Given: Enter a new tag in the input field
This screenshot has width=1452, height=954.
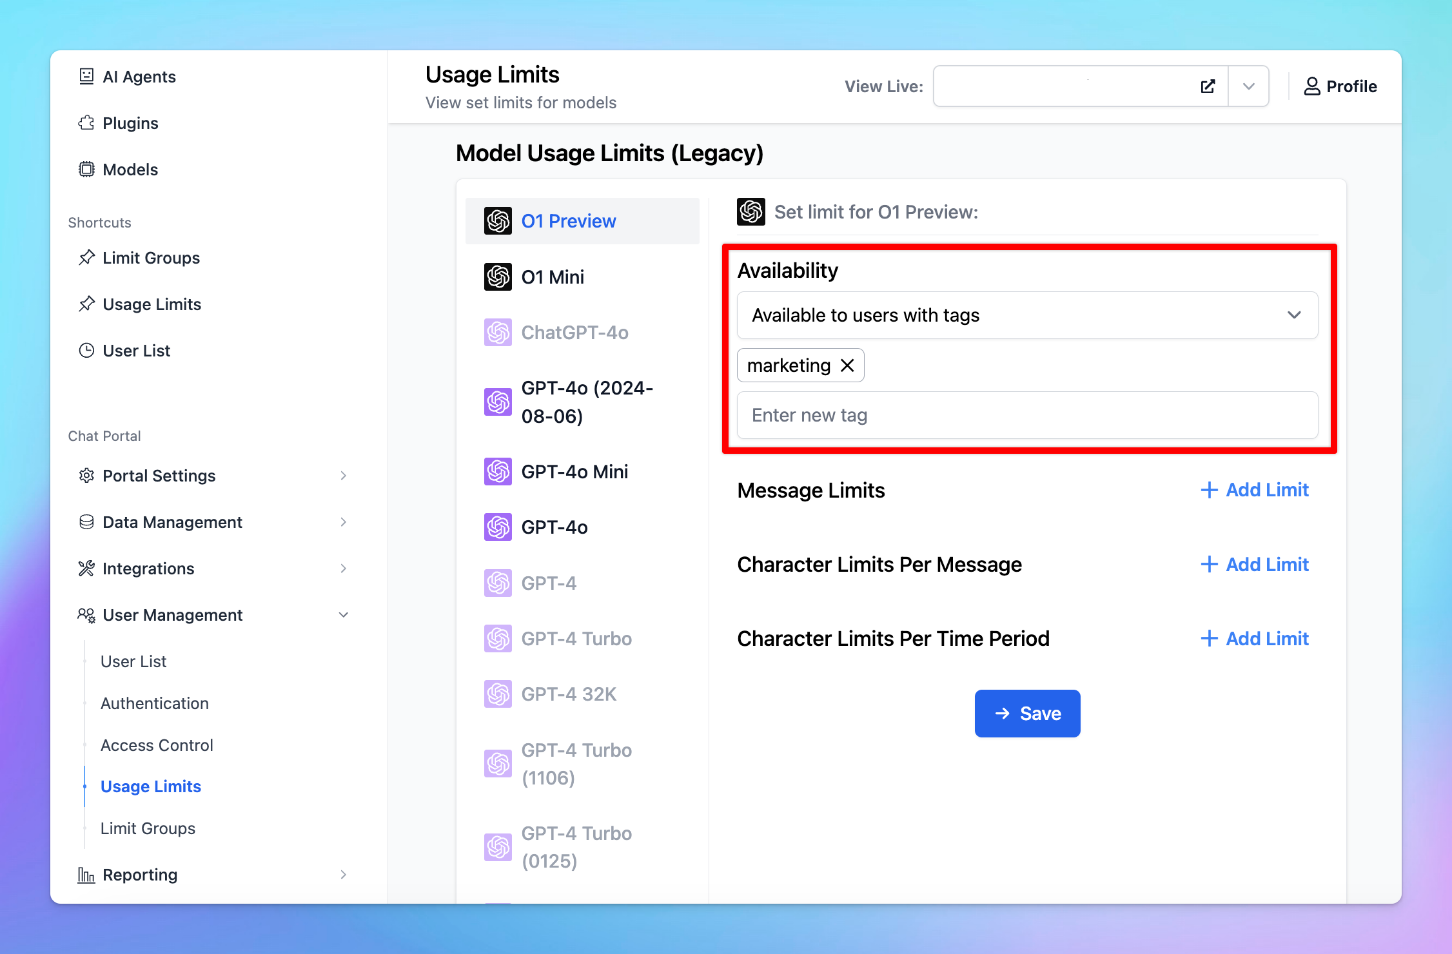Looking at the screenshot, I should [1026, 414].
